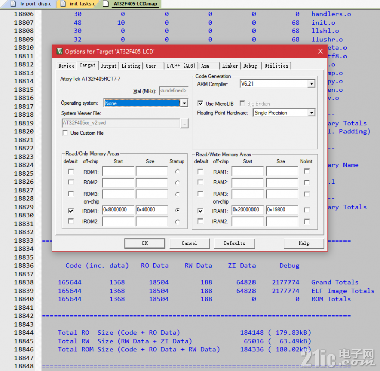Toggle the IROM1 default checkbox
This screenshot has height=371, width=380.
(x=71, y=211)
